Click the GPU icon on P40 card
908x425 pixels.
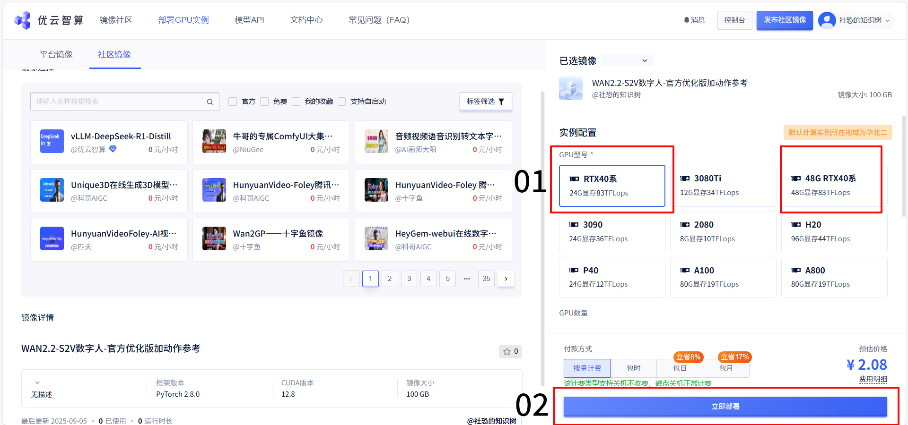click(574, 271)
